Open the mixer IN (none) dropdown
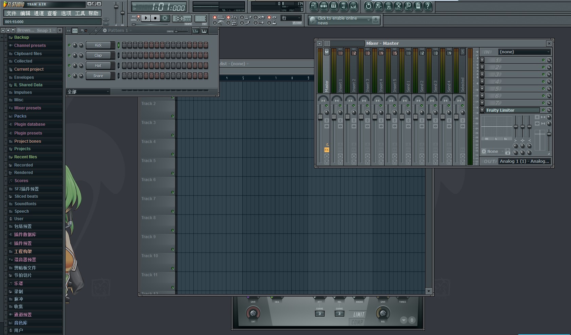 click(524, 52)
